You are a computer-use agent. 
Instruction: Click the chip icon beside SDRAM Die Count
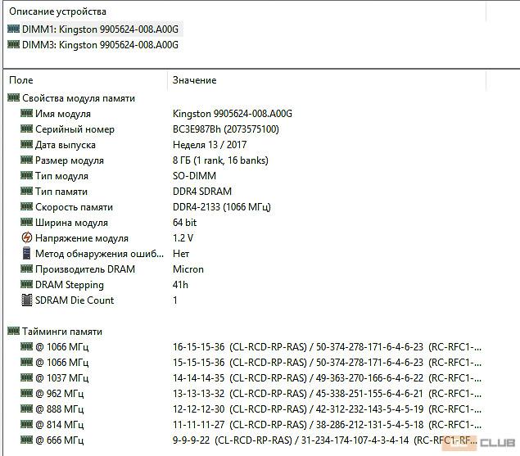click(27, 300)
